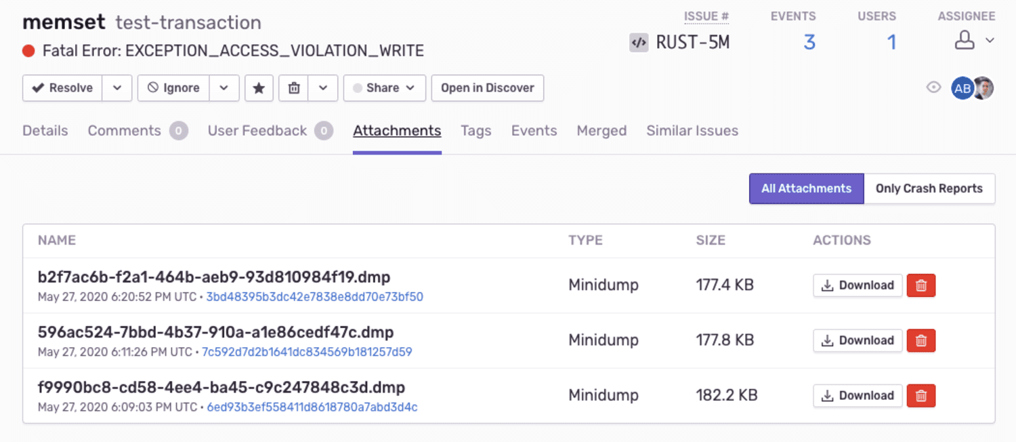Delete the 596ac524 minidump with red trash icon

920,340
